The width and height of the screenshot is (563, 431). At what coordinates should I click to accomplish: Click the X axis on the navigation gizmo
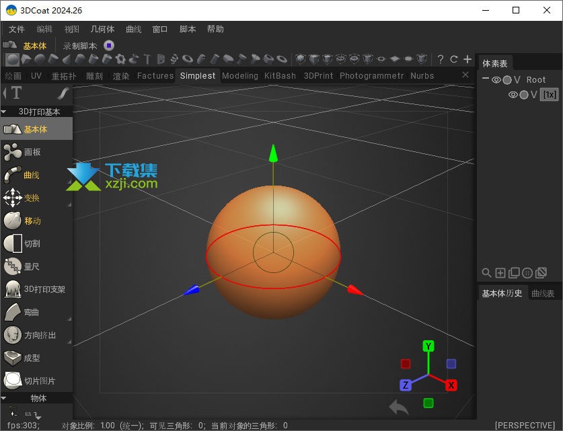point(451,385)
